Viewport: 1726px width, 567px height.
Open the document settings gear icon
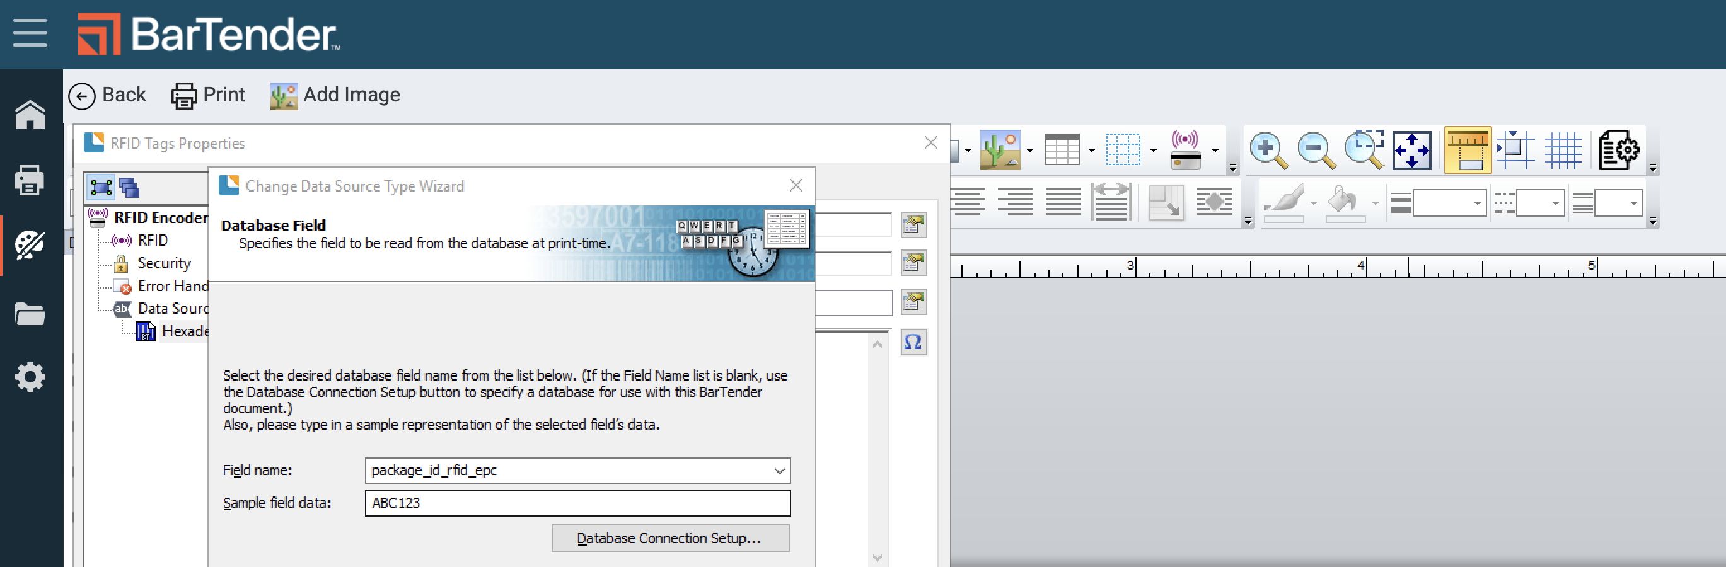pyautogui.click(x=1618, y=150)
